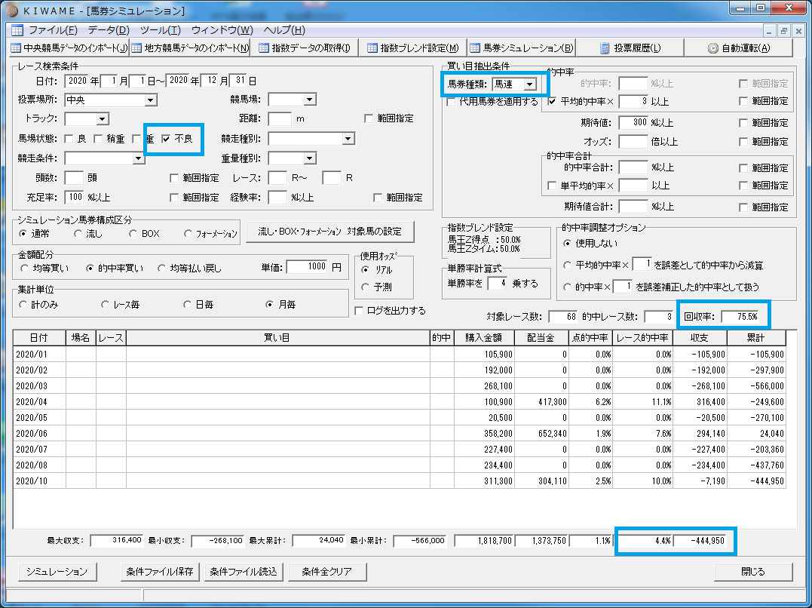Click the 購入金額 column header

[484, 338]
